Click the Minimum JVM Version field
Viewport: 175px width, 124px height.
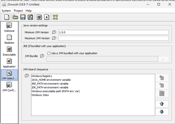point(113,32)
